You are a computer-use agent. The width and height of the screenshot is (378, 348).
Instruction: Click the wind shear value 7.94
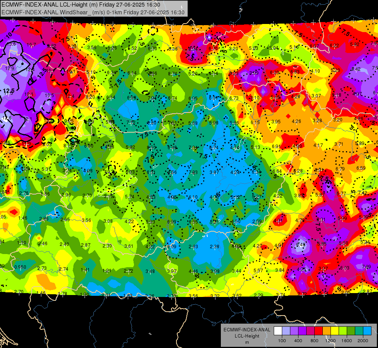tap(152, 98)
